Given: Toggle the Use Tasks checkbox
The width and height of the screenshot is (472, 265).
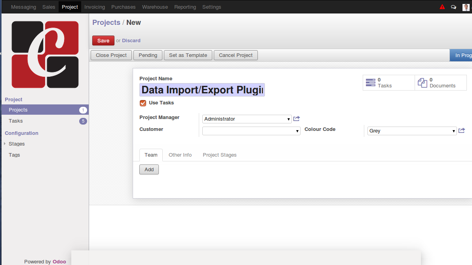Looking at the screenshot, I should tap(143, 103).
